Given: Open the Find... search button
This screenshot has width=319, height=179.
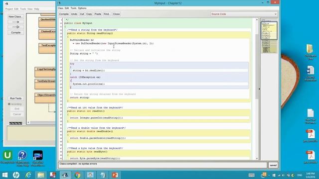Looking at the screenshot, I should point(107,14).
